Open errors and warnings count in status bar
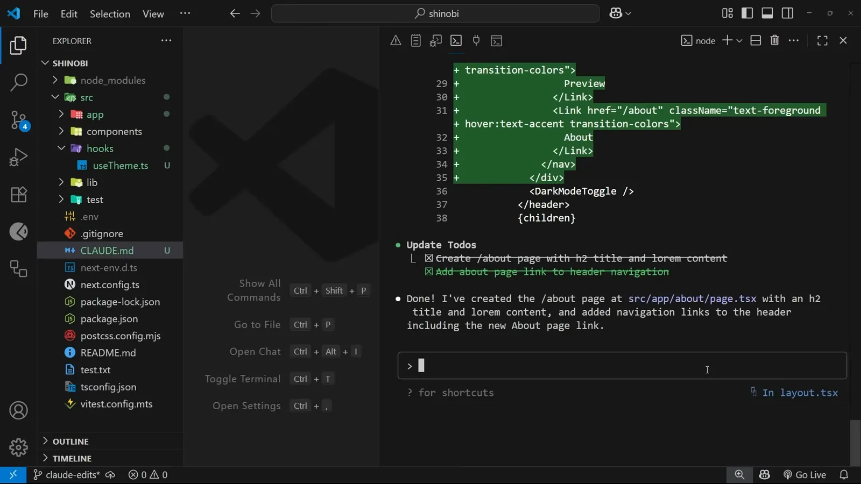This screenshot has width=861, height=484. click(x=148, y=475)
